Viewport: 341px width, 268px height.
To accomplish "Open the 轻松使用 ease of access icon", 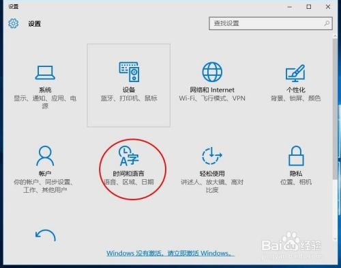I will tap(212, 156).
